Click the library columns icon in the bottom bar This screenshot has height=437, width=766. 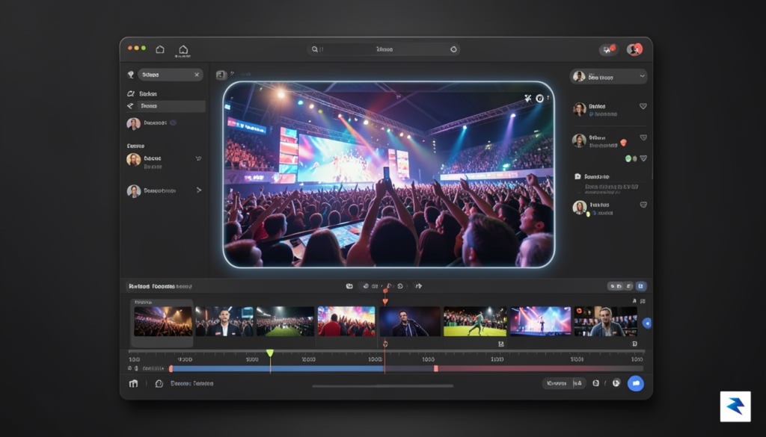pyautogui.click(x=133, y=384)
